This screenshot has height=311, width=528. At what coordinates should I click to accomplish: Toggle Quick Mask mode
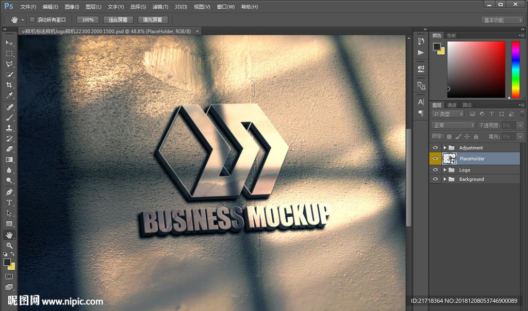(x=9, y=277)
